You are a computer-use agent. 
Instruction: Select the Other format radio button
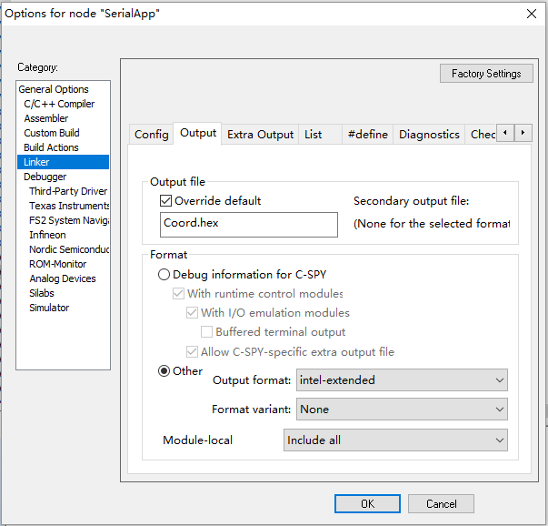pos(164,370)
